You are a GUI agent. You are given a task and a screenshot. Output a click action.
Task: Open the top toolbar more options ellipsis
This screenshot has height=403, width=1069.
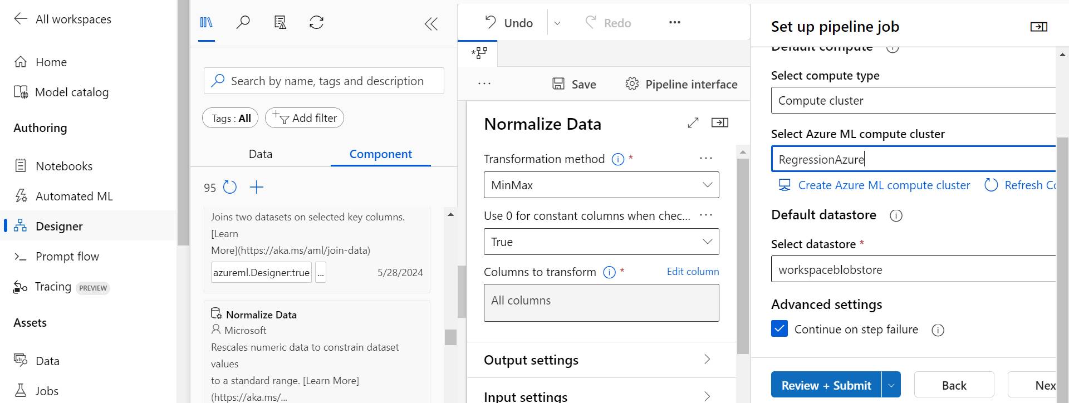pyautogui.click(x=675, y=22)
